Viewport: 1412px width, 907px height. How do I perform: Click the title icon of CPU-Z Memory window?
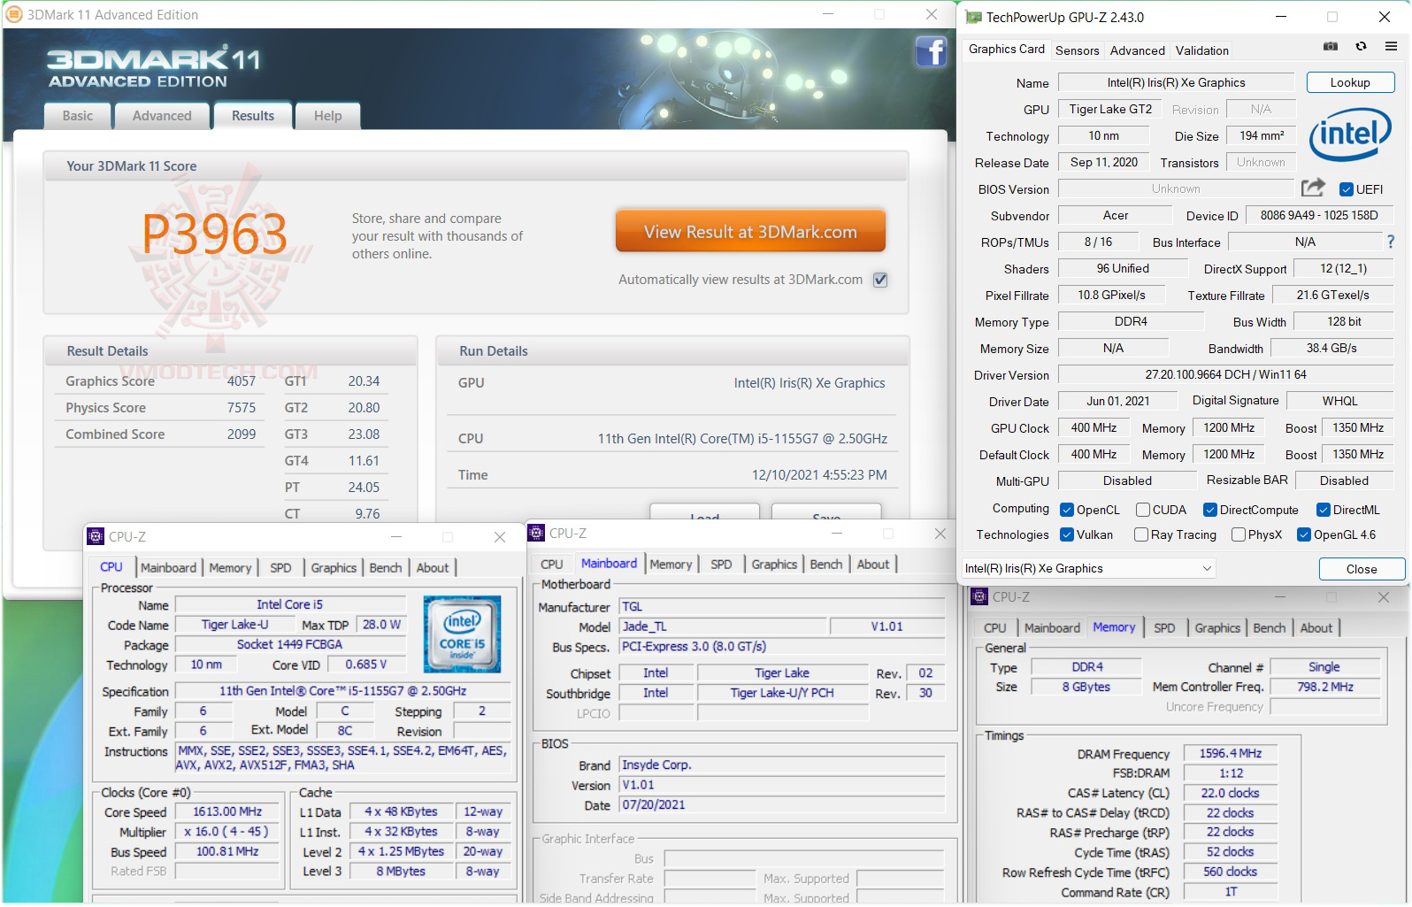(x=978, y=597)
